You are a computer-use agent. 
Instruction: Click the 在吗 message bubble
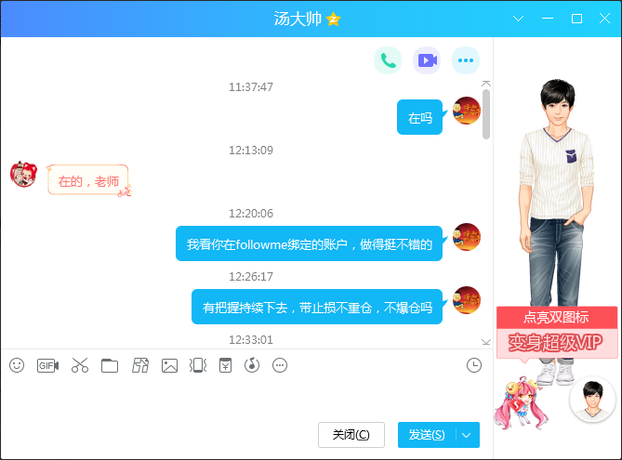click(x=419, y=117)
